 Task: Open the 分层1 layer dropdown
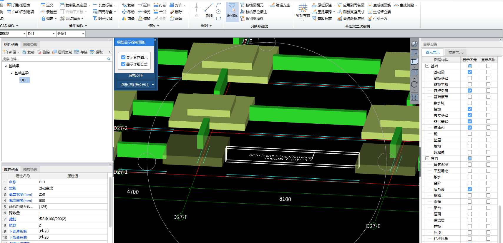click(x=83, y=34)
